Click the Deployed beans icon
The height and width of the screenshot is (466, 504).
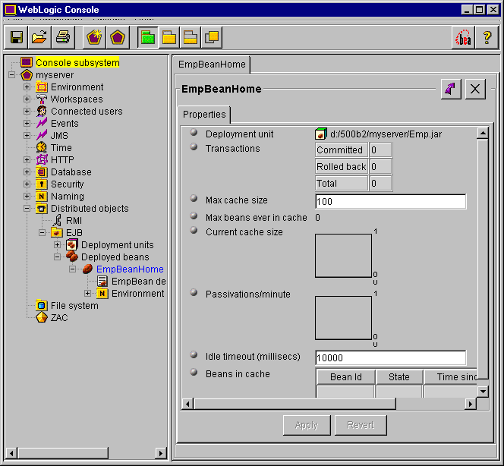tap(72, 257)
